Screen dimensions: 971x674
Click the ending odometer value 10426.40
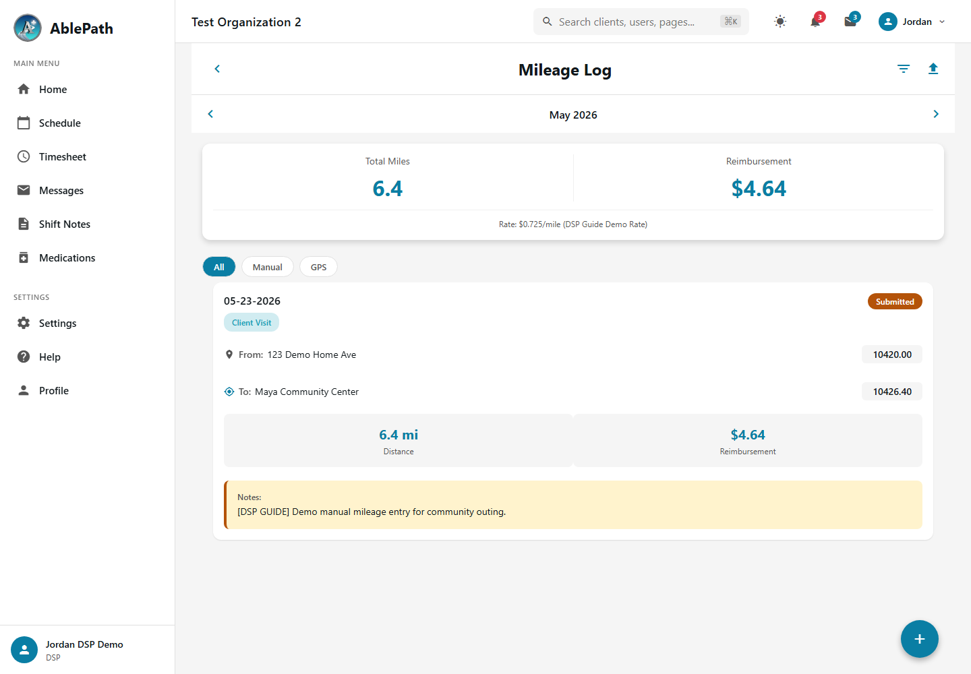click(892, 392)
